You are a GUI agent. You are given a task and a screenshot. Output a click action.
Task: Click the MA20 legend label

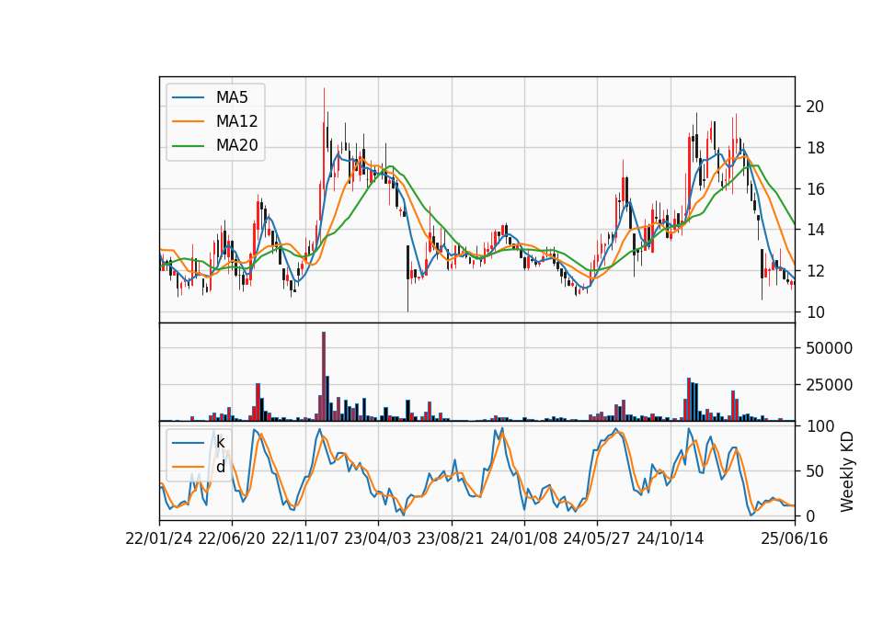[236, 146]
